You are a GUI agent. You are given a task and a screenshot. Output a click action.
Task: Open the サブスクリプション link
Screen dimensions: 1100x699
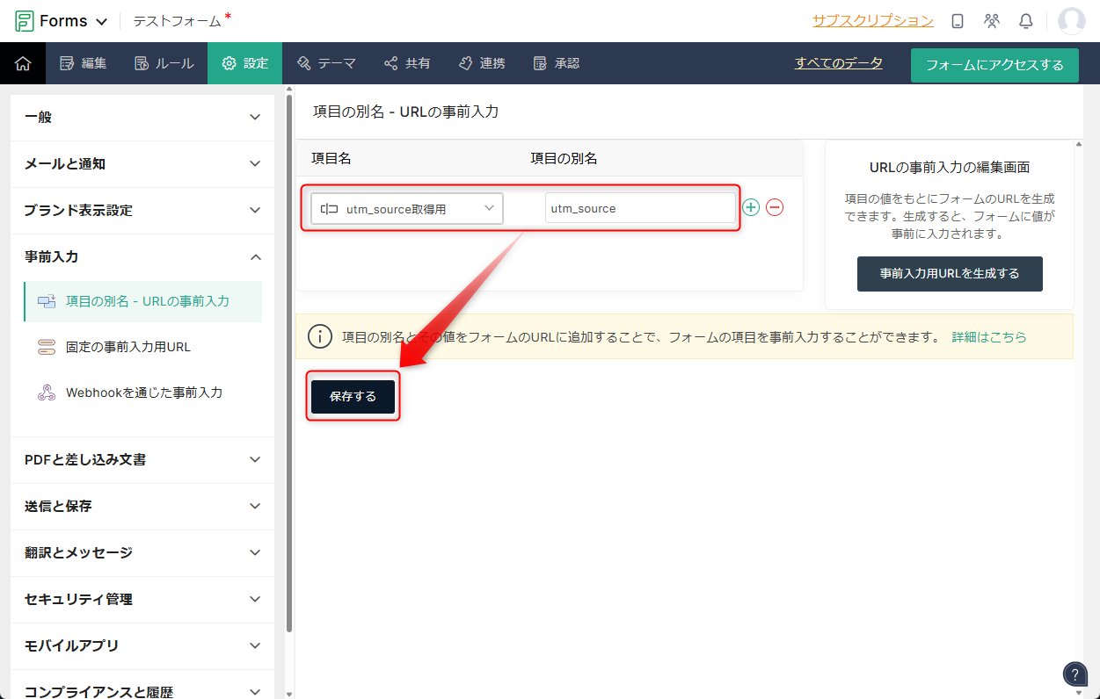coord(872,21)
